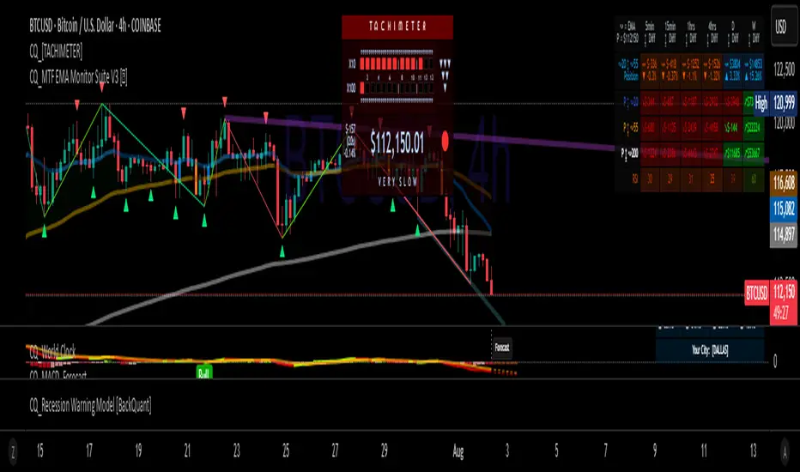The width and height of the screenshot is (800, 472).
Task: Click the orange 116,608 price tag
Action: point(784,182)
